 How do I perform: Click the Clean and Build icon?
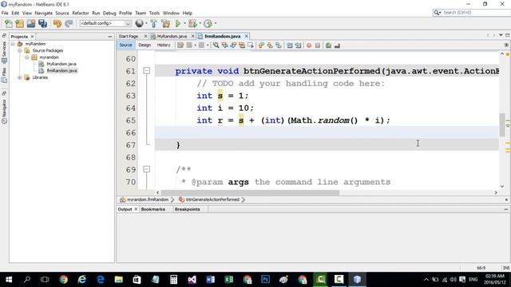(x=165, y=23)
